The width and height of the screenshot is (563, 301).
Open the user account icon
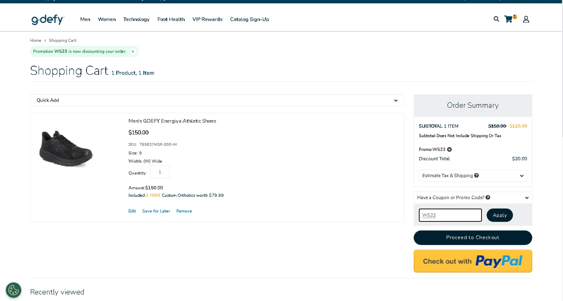tap(526, 19)
